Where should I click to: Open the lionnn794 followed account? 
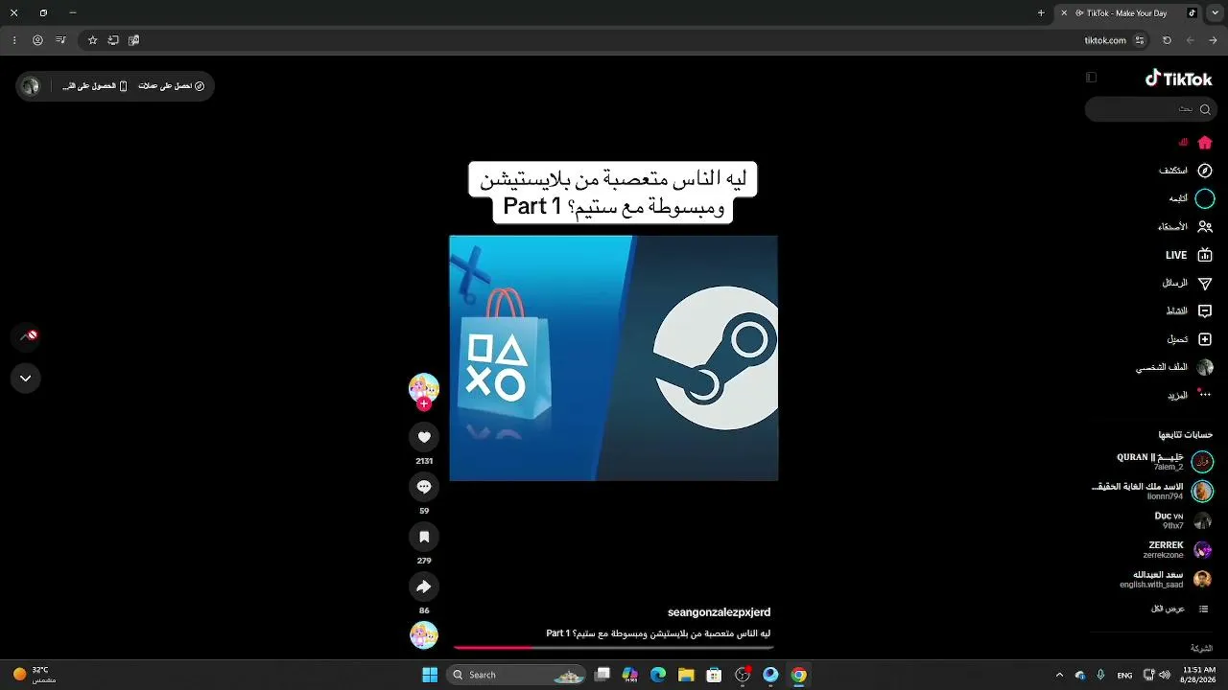[1153, 492]
